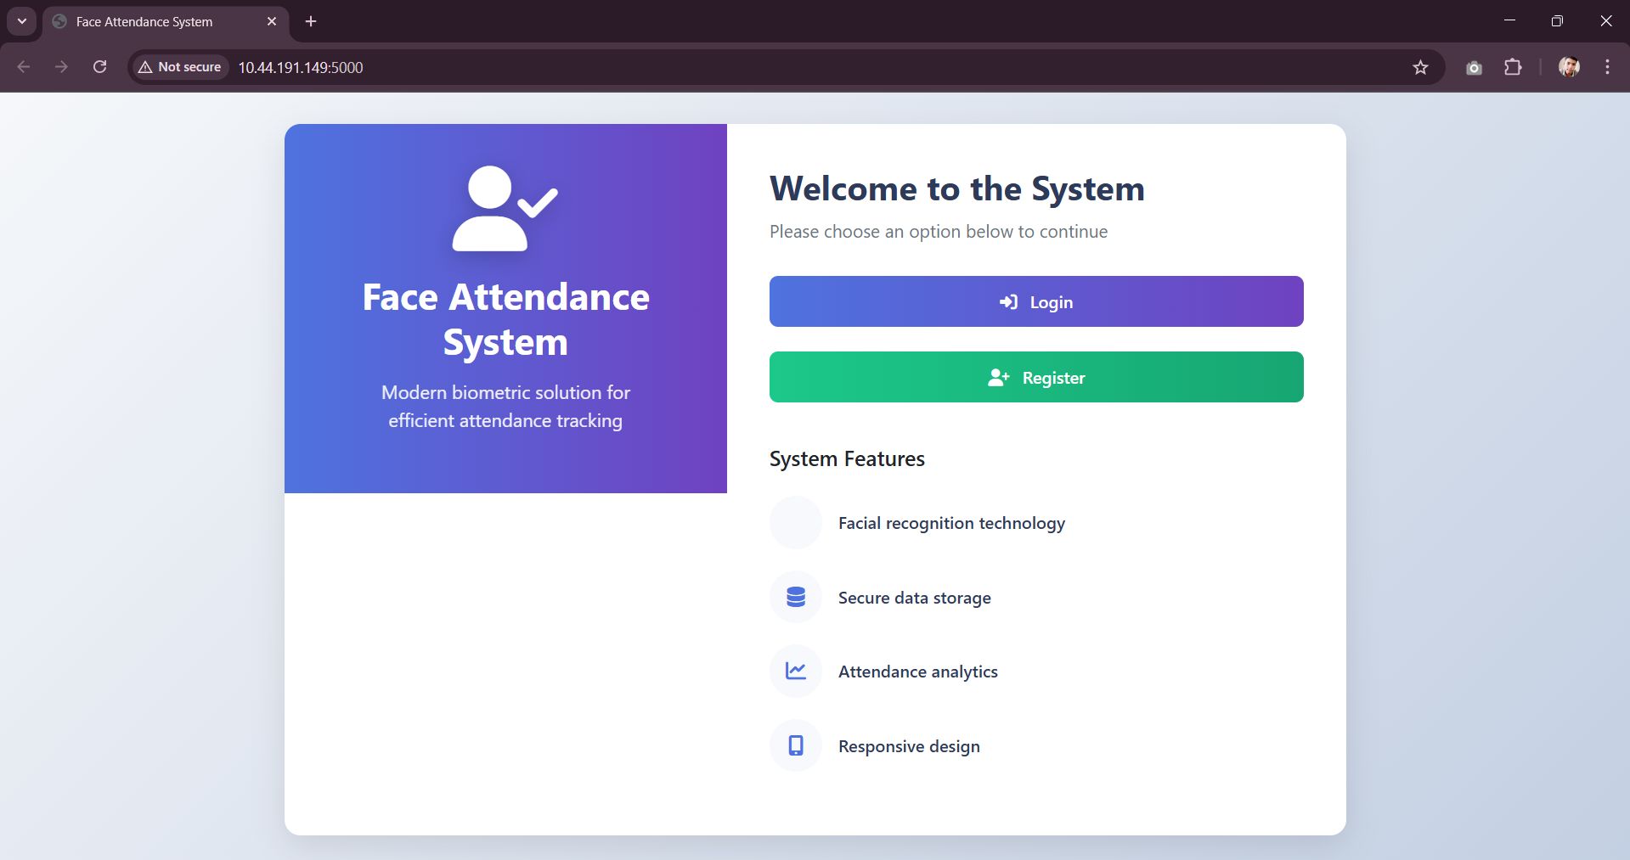This screenshot has width=1630, height=860.
Task: Close the Face Attendance System tab
Action: 272,21
